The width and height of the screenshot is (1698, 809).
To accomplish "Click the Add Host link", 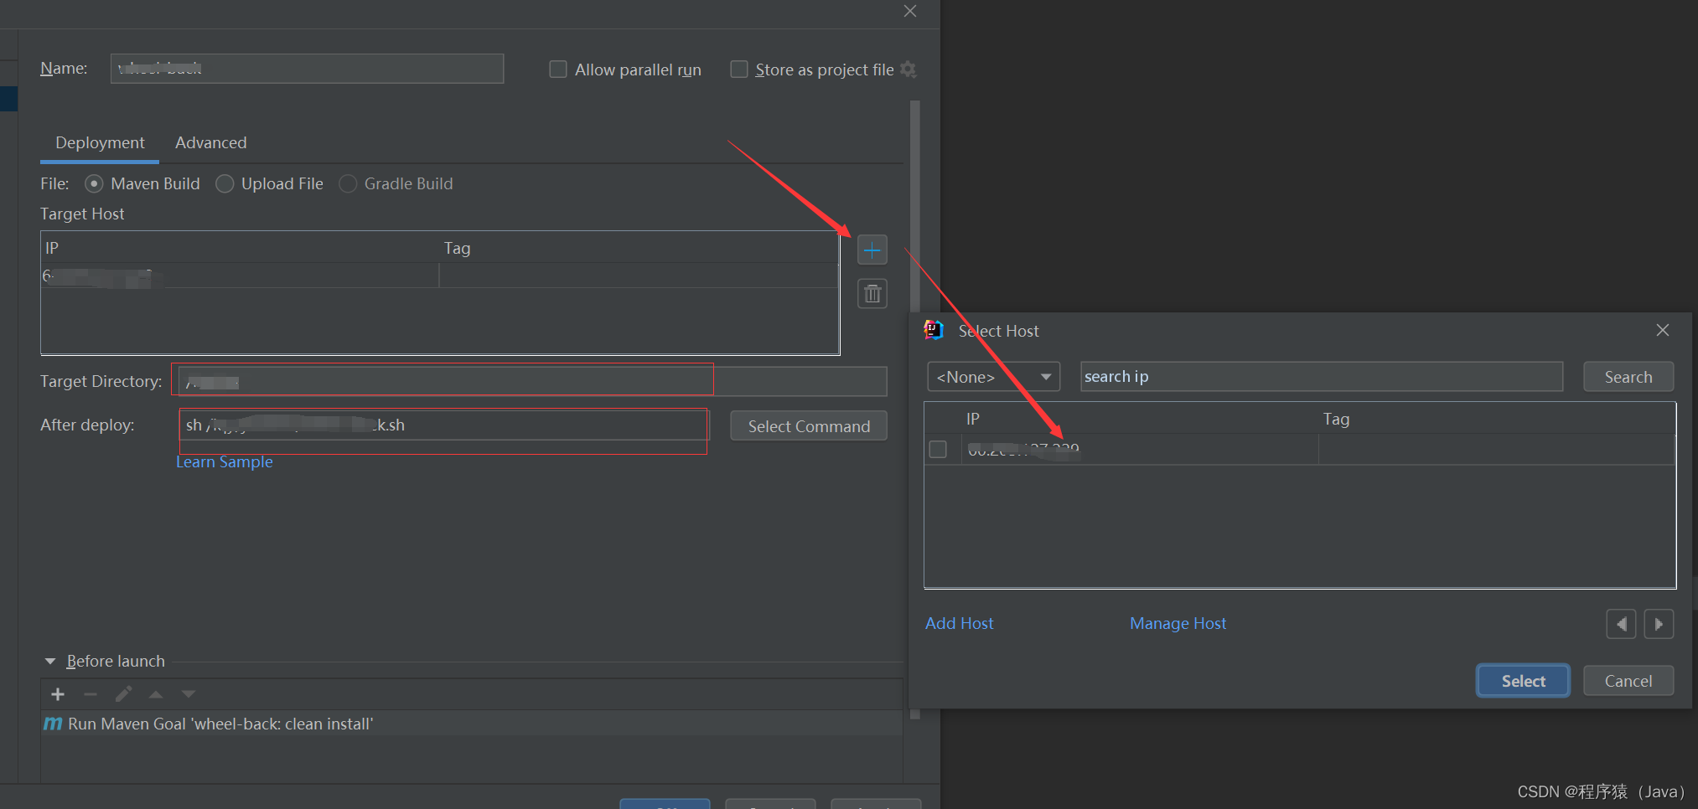I will [x=960, y=623].
